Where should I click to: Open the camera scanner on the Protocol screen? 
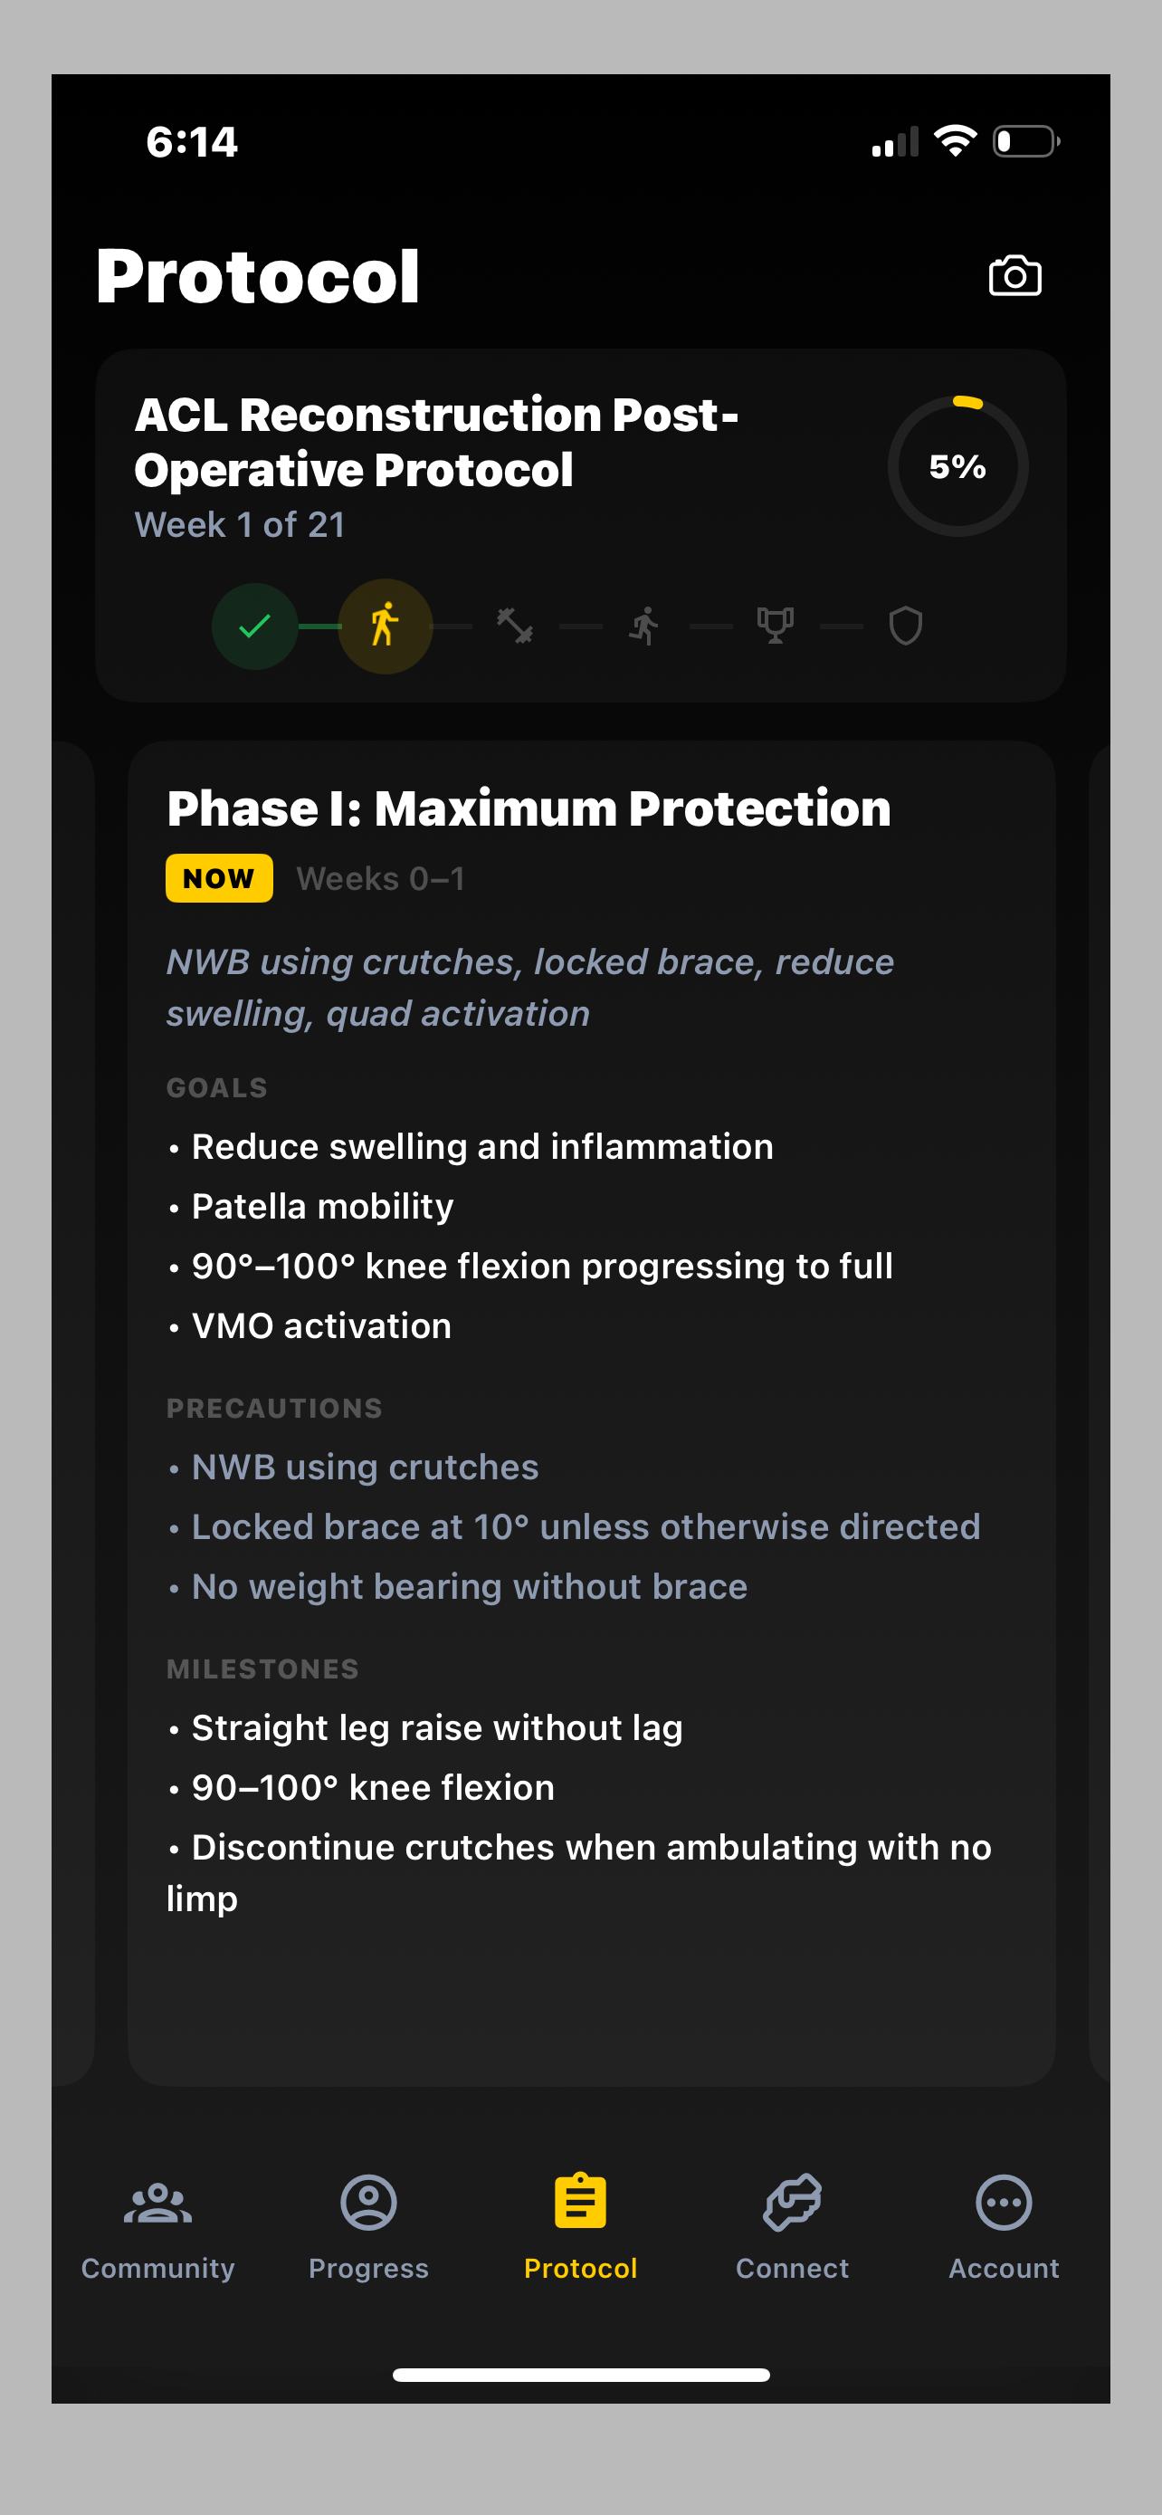click(1015, 275)
